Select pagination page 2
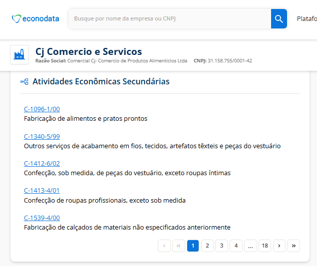The height and width of the screenshot is (266, 317). pos(207,246)
